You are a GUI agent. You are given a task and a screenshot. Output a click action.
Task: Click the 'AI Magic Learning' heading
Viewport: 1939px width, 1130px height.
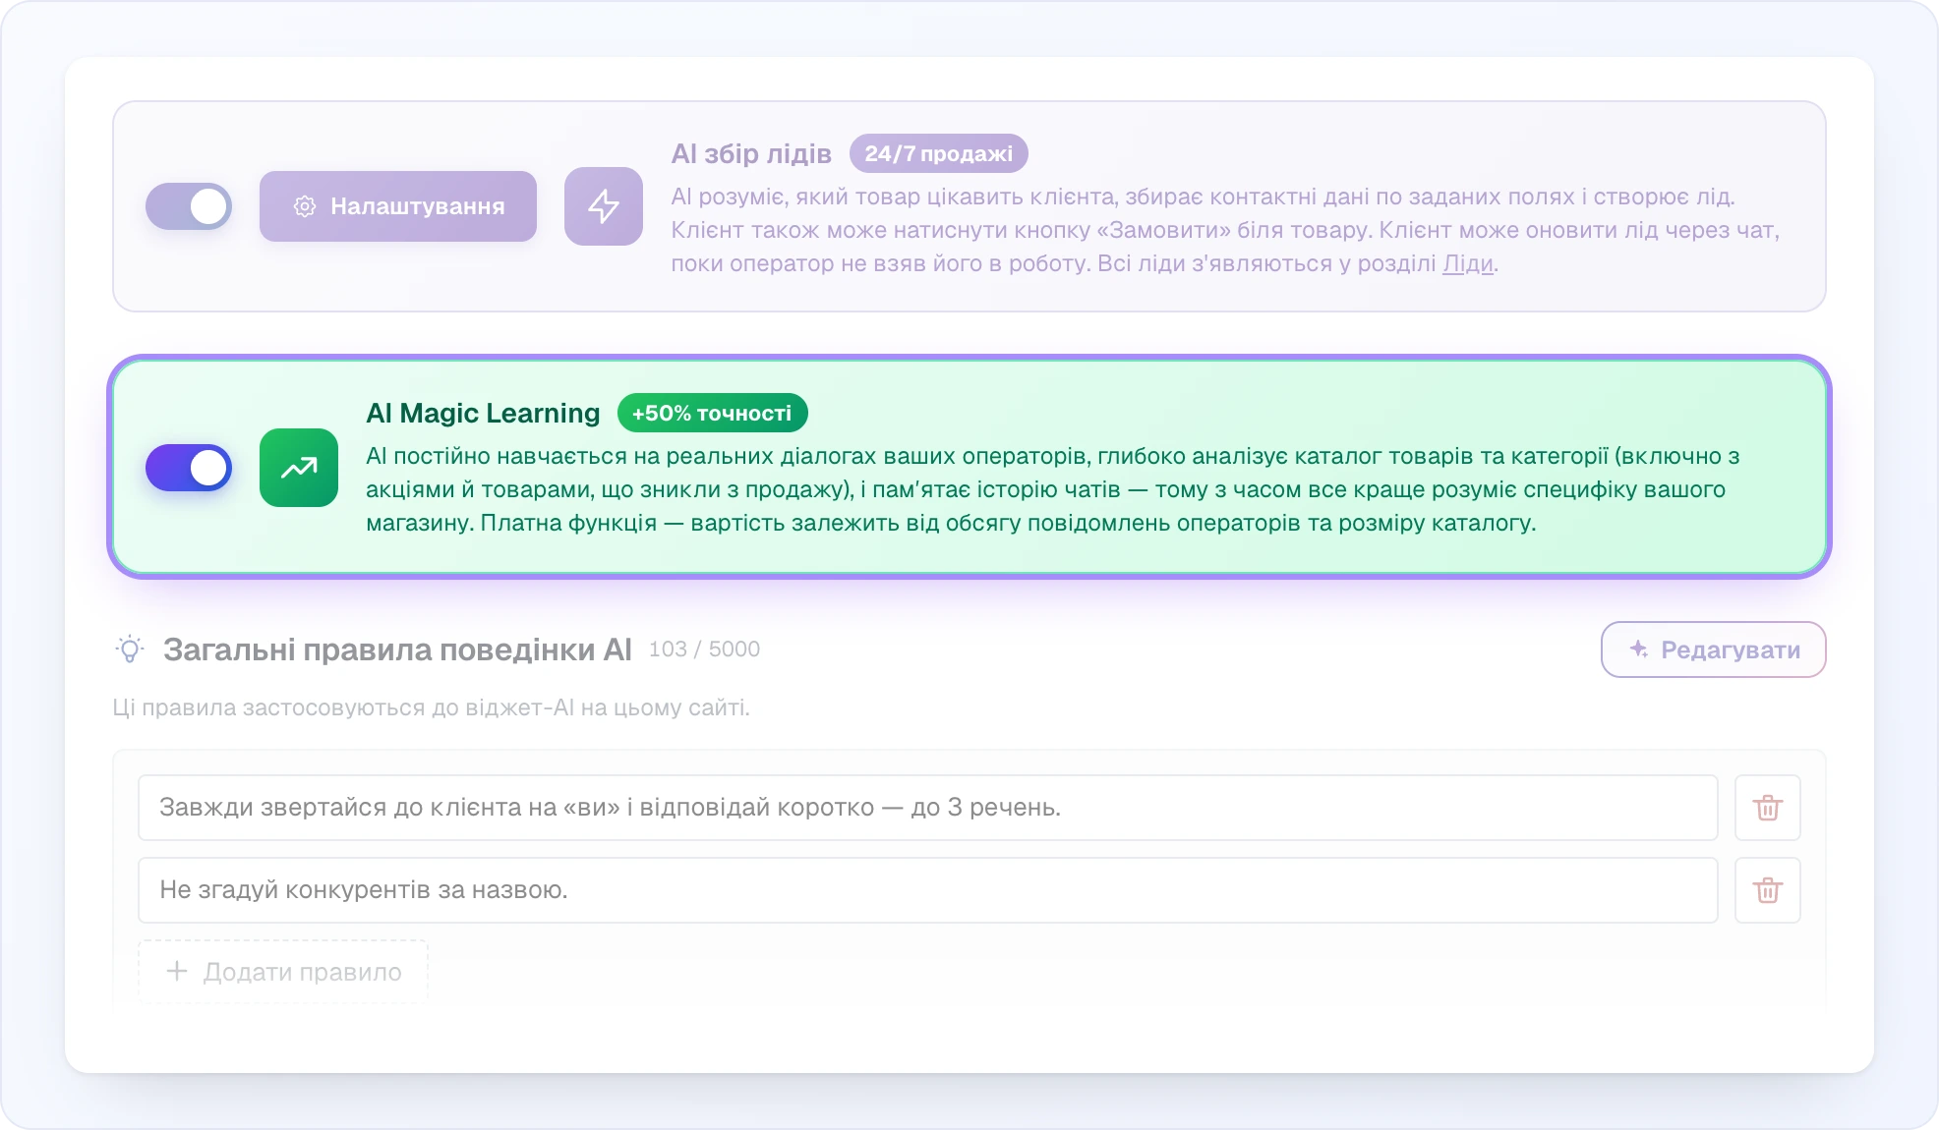click(x=483, y=413)
